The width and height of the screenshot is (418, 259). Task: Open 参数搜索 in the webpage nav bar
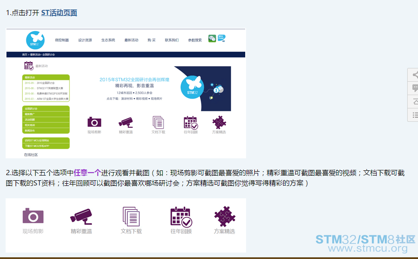click(x=195, y=40)
